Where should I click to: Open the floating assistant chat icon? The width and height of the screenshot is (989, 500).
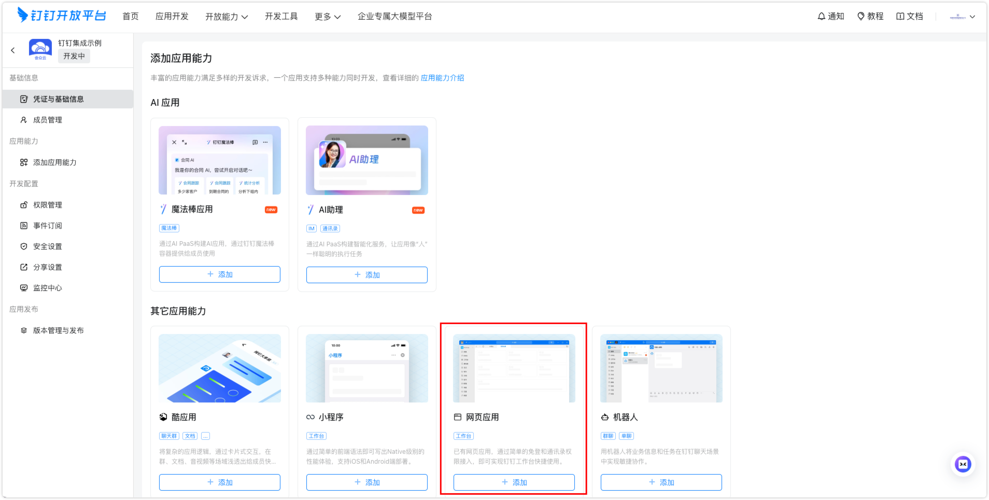tap(963, 464)
